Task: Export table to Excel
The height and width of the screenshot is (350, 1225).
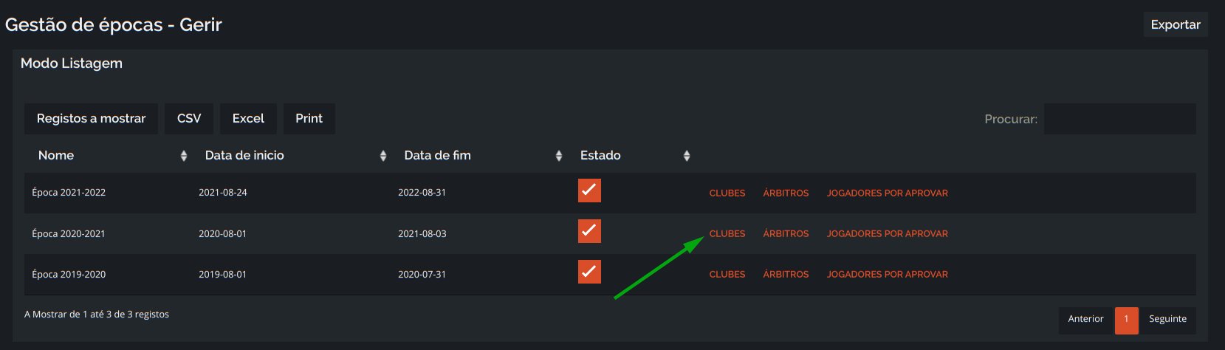Action: point(248,119)
